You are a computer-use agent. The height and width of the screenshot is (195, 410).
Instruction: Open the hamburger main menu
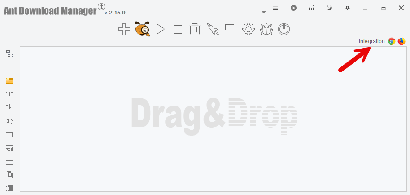tap(275, 8)
